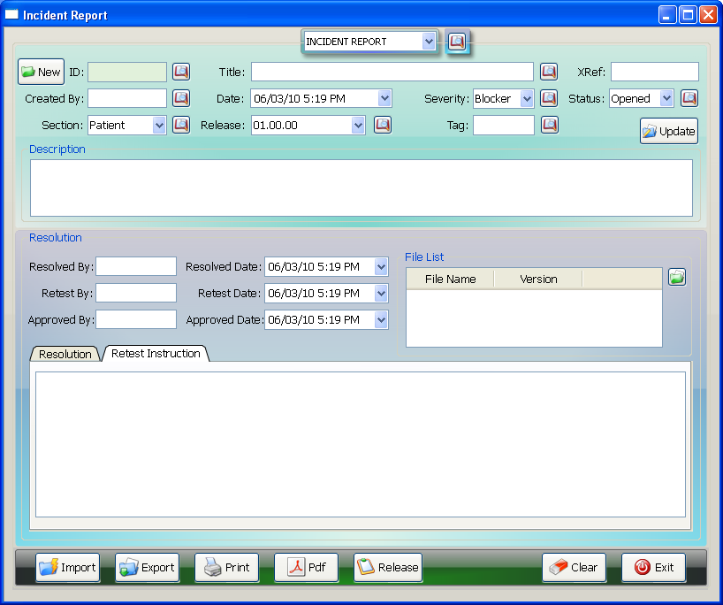Image resolution: width=723 pixels, height=605 pixels.
Task: Click into the Title input field
Action: click(392, 72)
